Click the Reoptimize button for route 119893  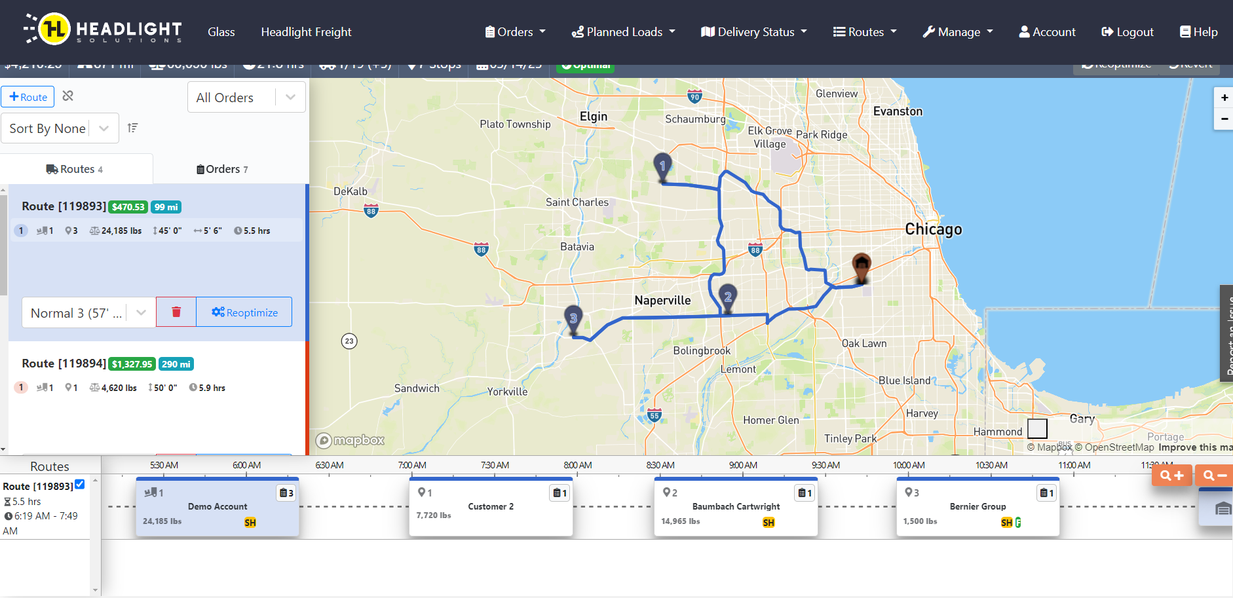tap(244, 312)
